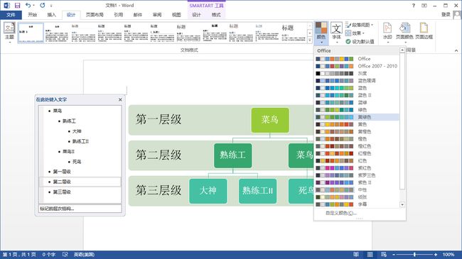
Task: Open the Undo history dropdown arrow
Action: [33, 5]
